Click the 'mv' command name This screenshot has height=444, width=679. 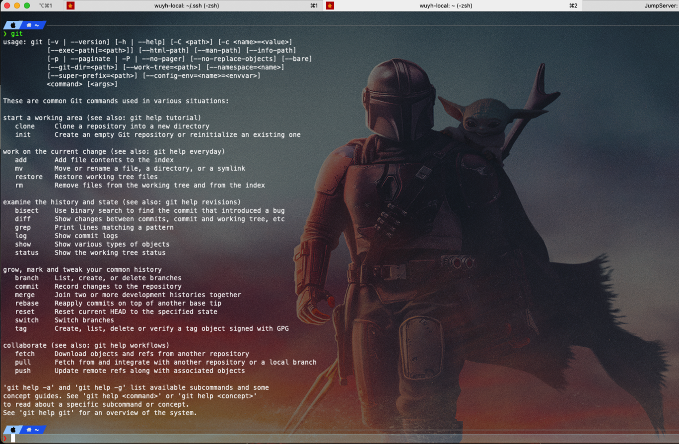[x=19, y=169]
